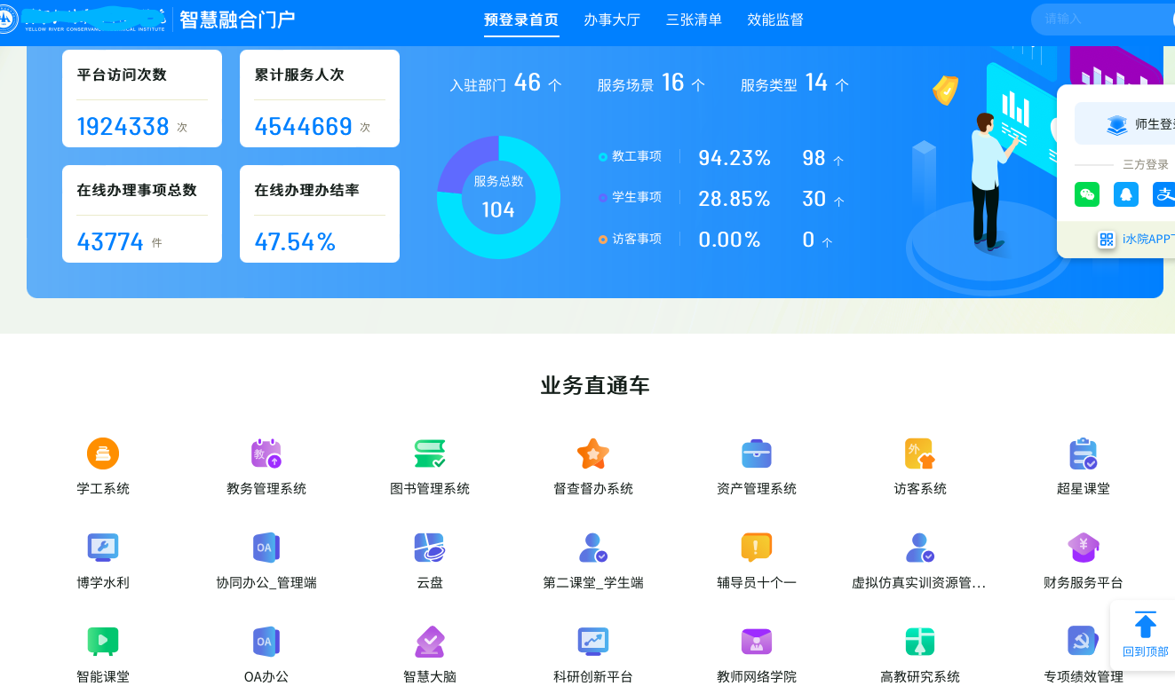The height and width of the screenshot is (694, 1175).
Task: Open 图书管理系统 icon
Action: [430, 454]
